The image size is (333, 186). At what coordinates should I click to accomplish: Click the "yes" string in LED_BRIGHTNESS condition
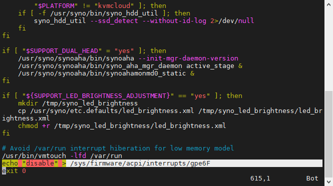[200, 96]
